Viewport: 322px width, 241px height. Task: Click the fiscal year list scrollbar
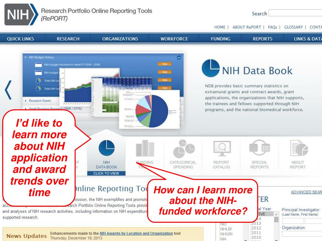(276, 227)
